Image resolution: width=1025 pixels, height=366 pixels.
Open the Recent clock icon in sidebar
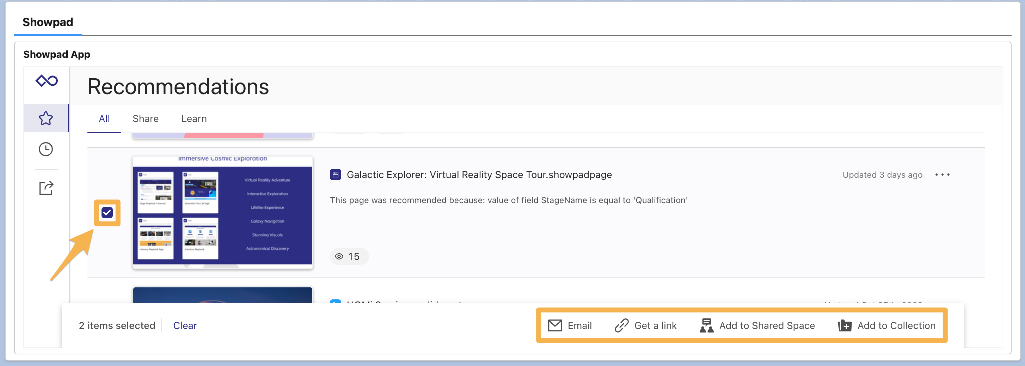point(46,149)
